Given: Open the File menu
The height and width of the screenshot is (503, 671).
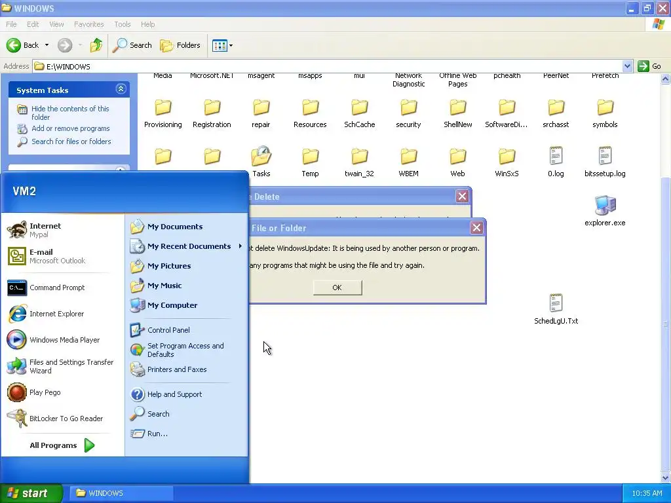Looking at the screenshot, I should [11, 24].
